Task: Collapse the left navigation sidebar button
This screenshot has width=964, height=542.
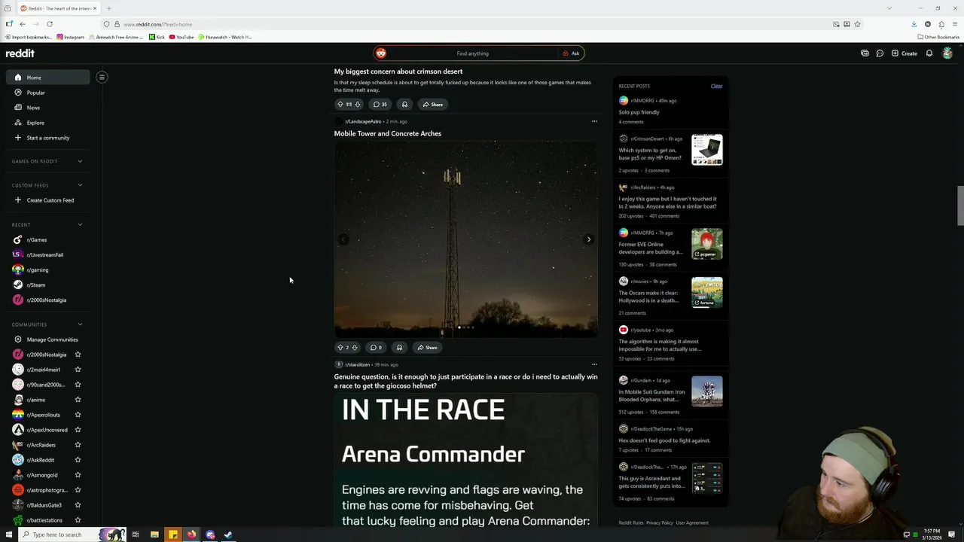Action: click(x=102, y=77)
